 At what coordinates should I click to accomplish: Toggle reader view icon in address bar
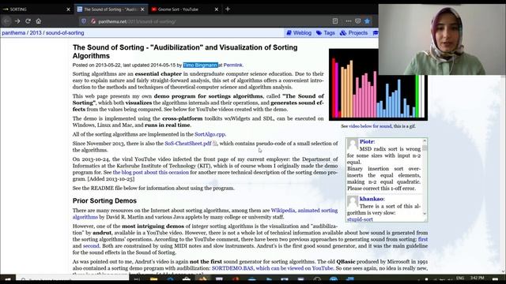[x=335, y=21]
